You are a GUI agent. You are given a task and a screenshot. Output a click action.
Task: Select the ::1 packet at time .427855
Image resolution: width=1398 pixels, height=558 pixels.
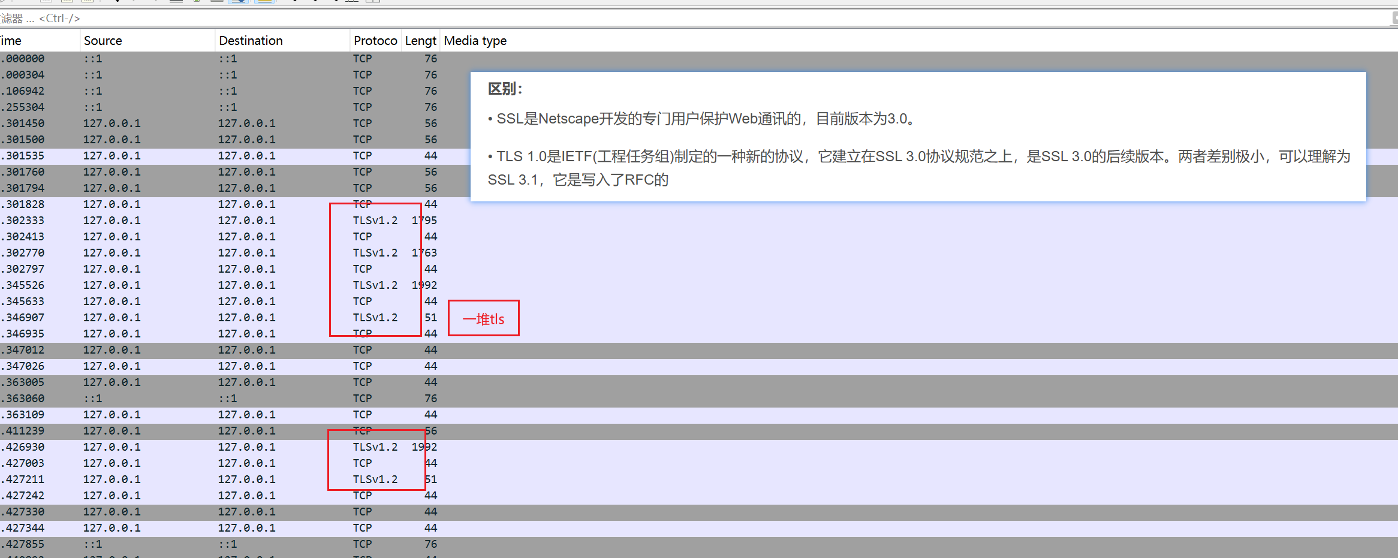coord(240,544)
